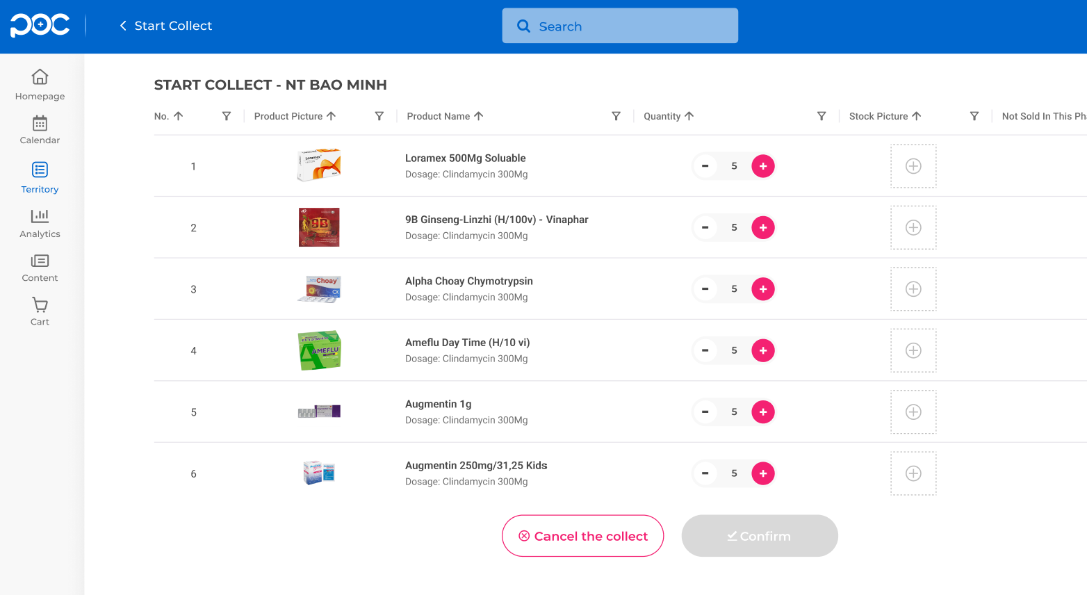Viewport: 1087px width, 595px height.
Task: Filter the Stock Picture column
Action: 974,116
